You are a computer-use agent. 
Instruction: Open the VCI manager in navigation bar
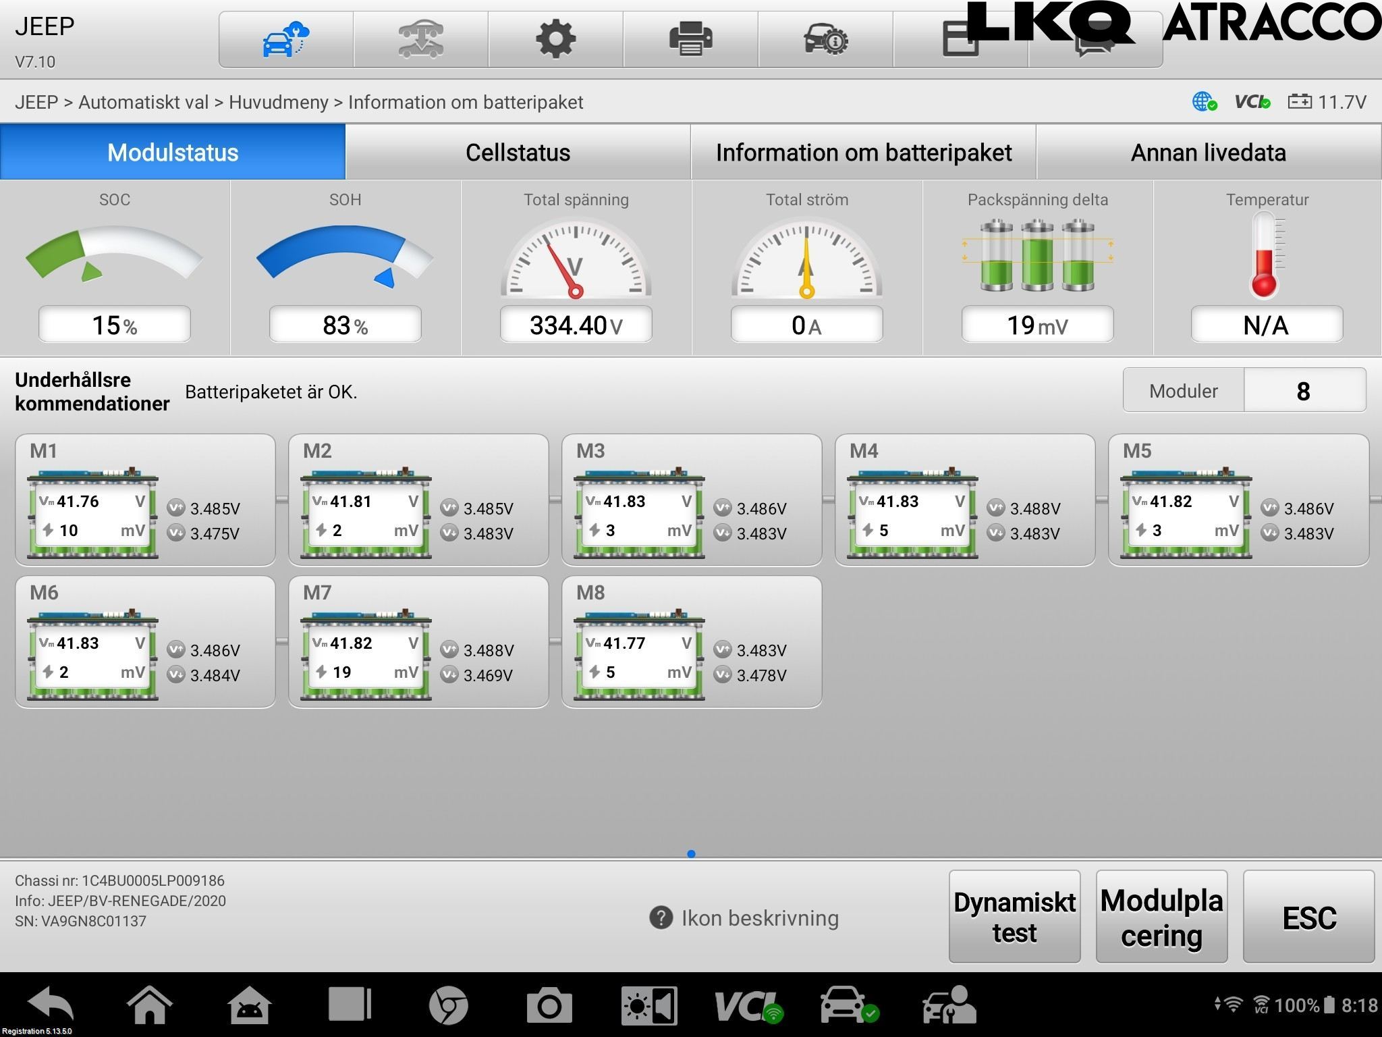click(749, 1006)
